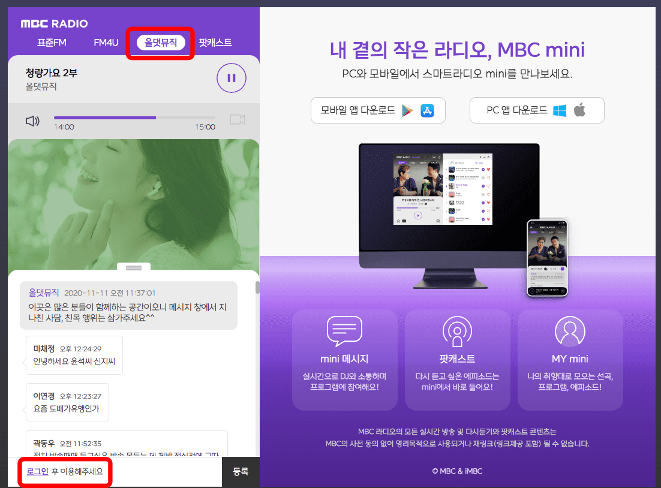The image size is (661, 488).
Task: Click the 로그인 link
Action: point(38,472)
